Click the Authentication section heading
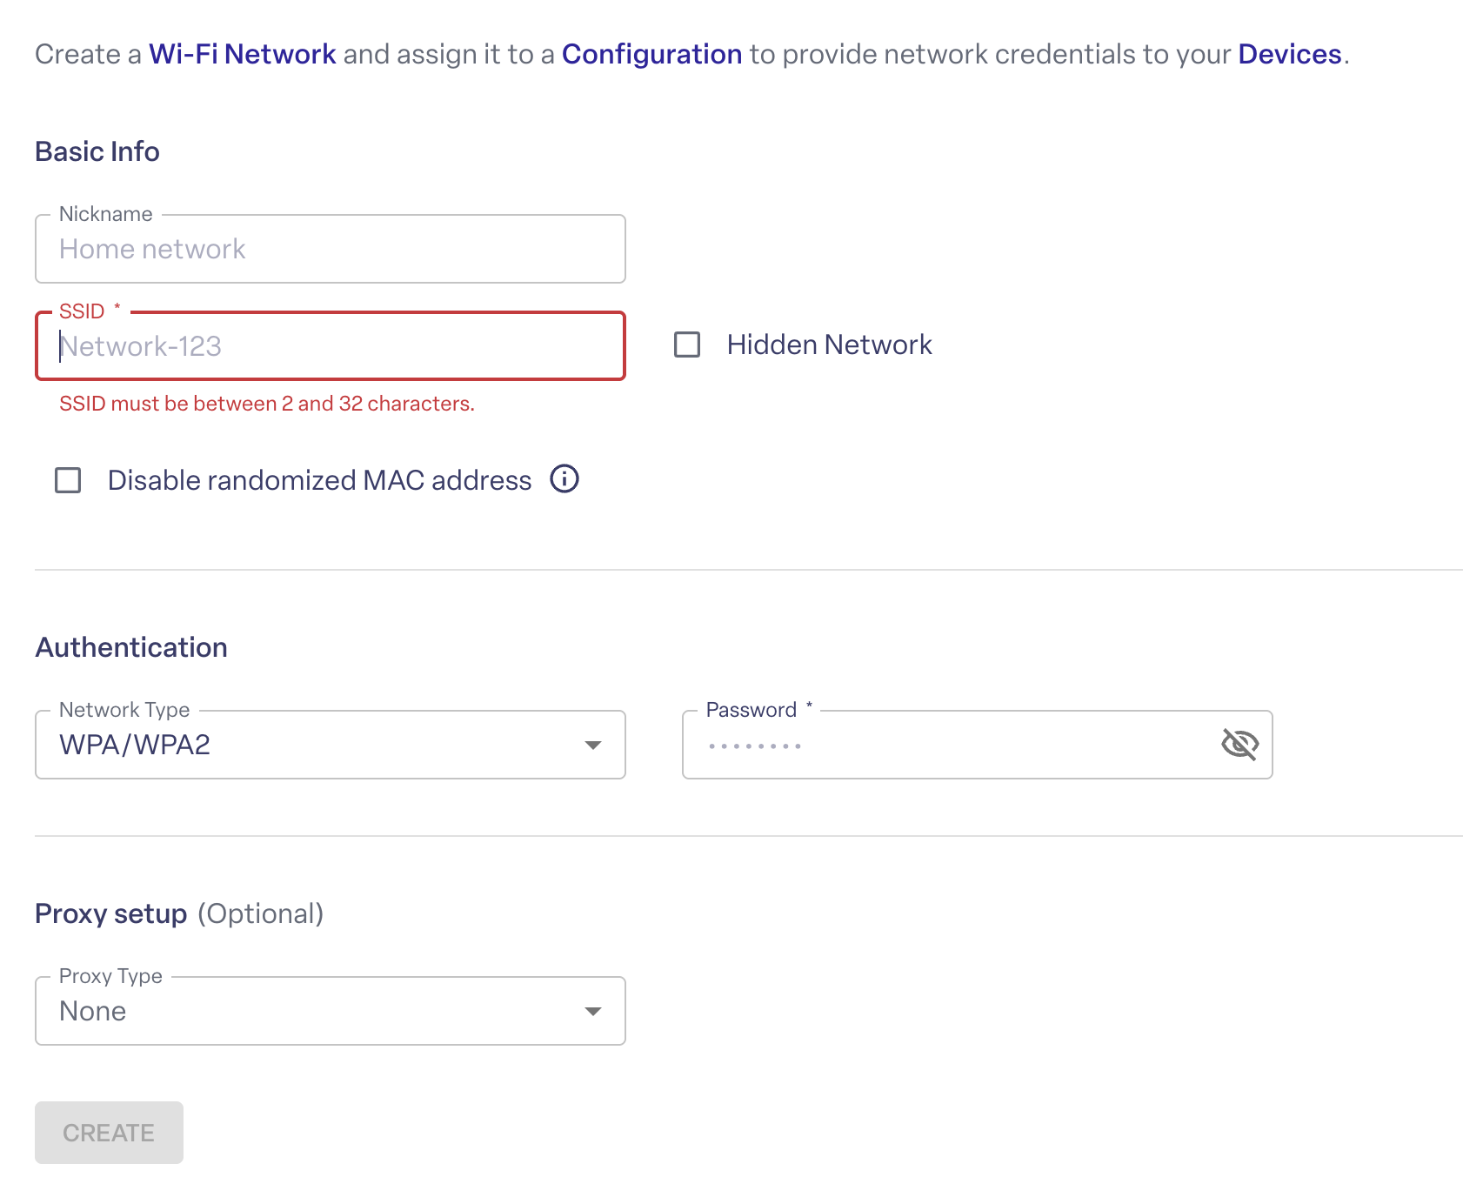Image resolution: width=1463 pixels, height=1204 pixels. 131,647
